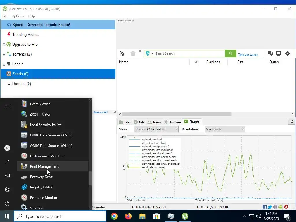Switch to the Info tab
This screenshot has height=222, width=296.
coord(139,122)
